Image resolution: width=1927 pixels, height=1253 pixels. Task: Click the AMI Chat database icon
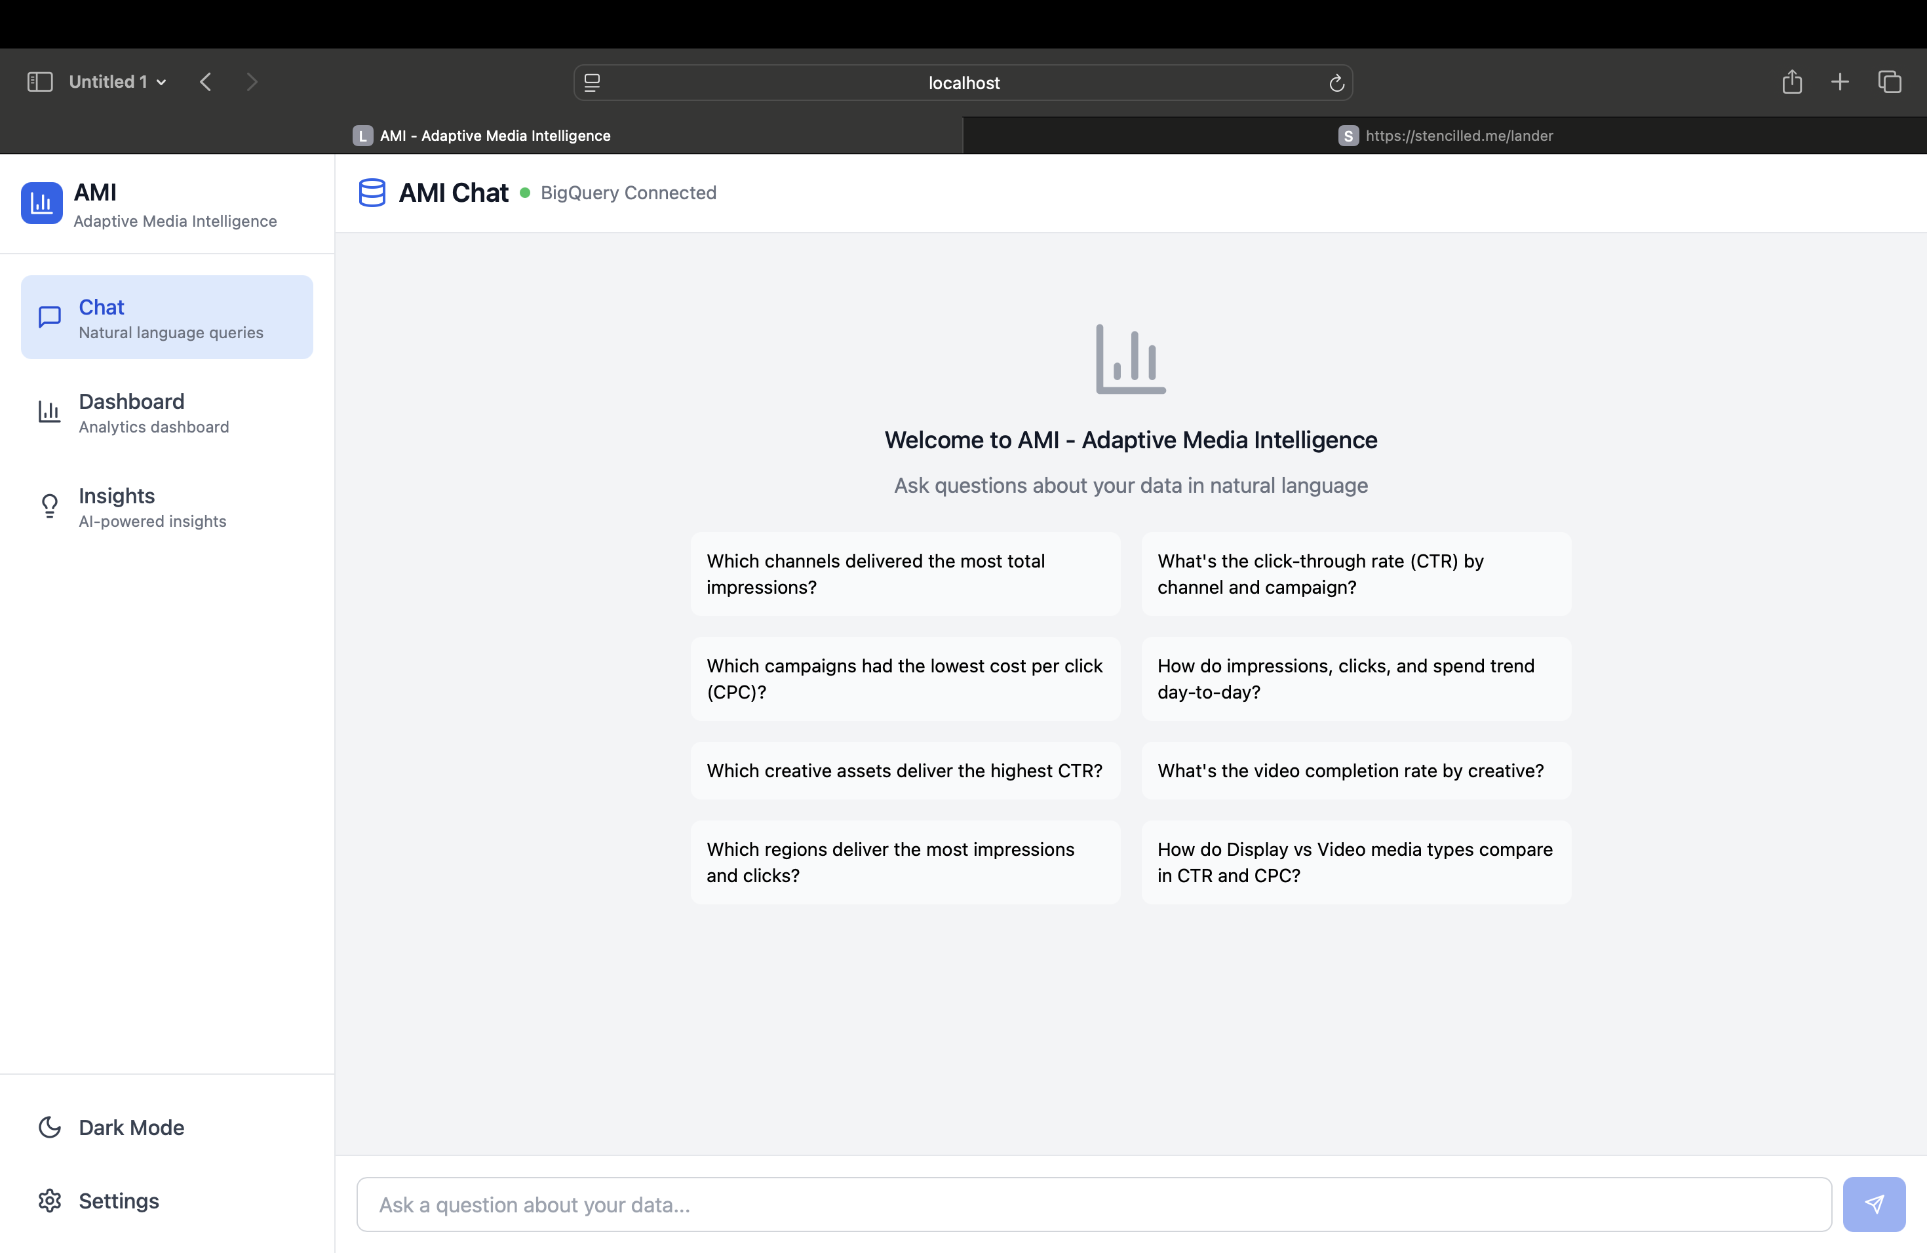coord(372,193)
